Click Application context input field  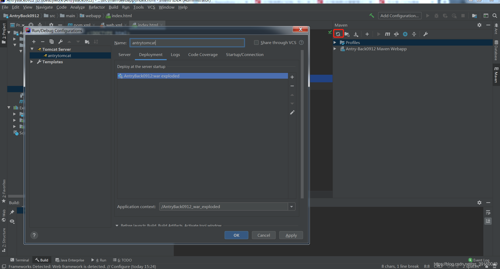(224, 207)
